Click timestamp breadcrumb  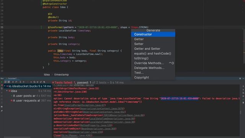click(61, 75)
